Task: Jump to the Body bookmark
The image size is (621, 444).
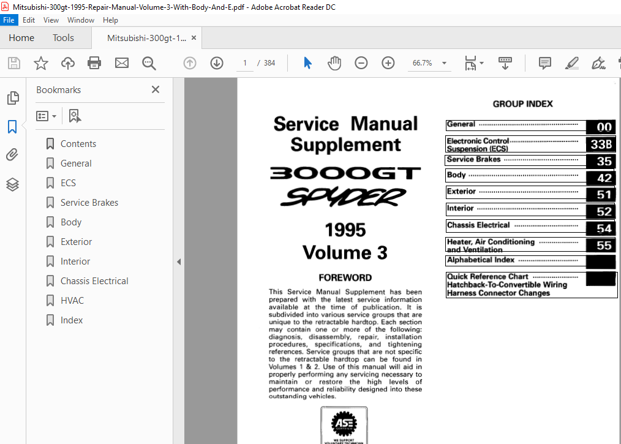Action: 71,222
